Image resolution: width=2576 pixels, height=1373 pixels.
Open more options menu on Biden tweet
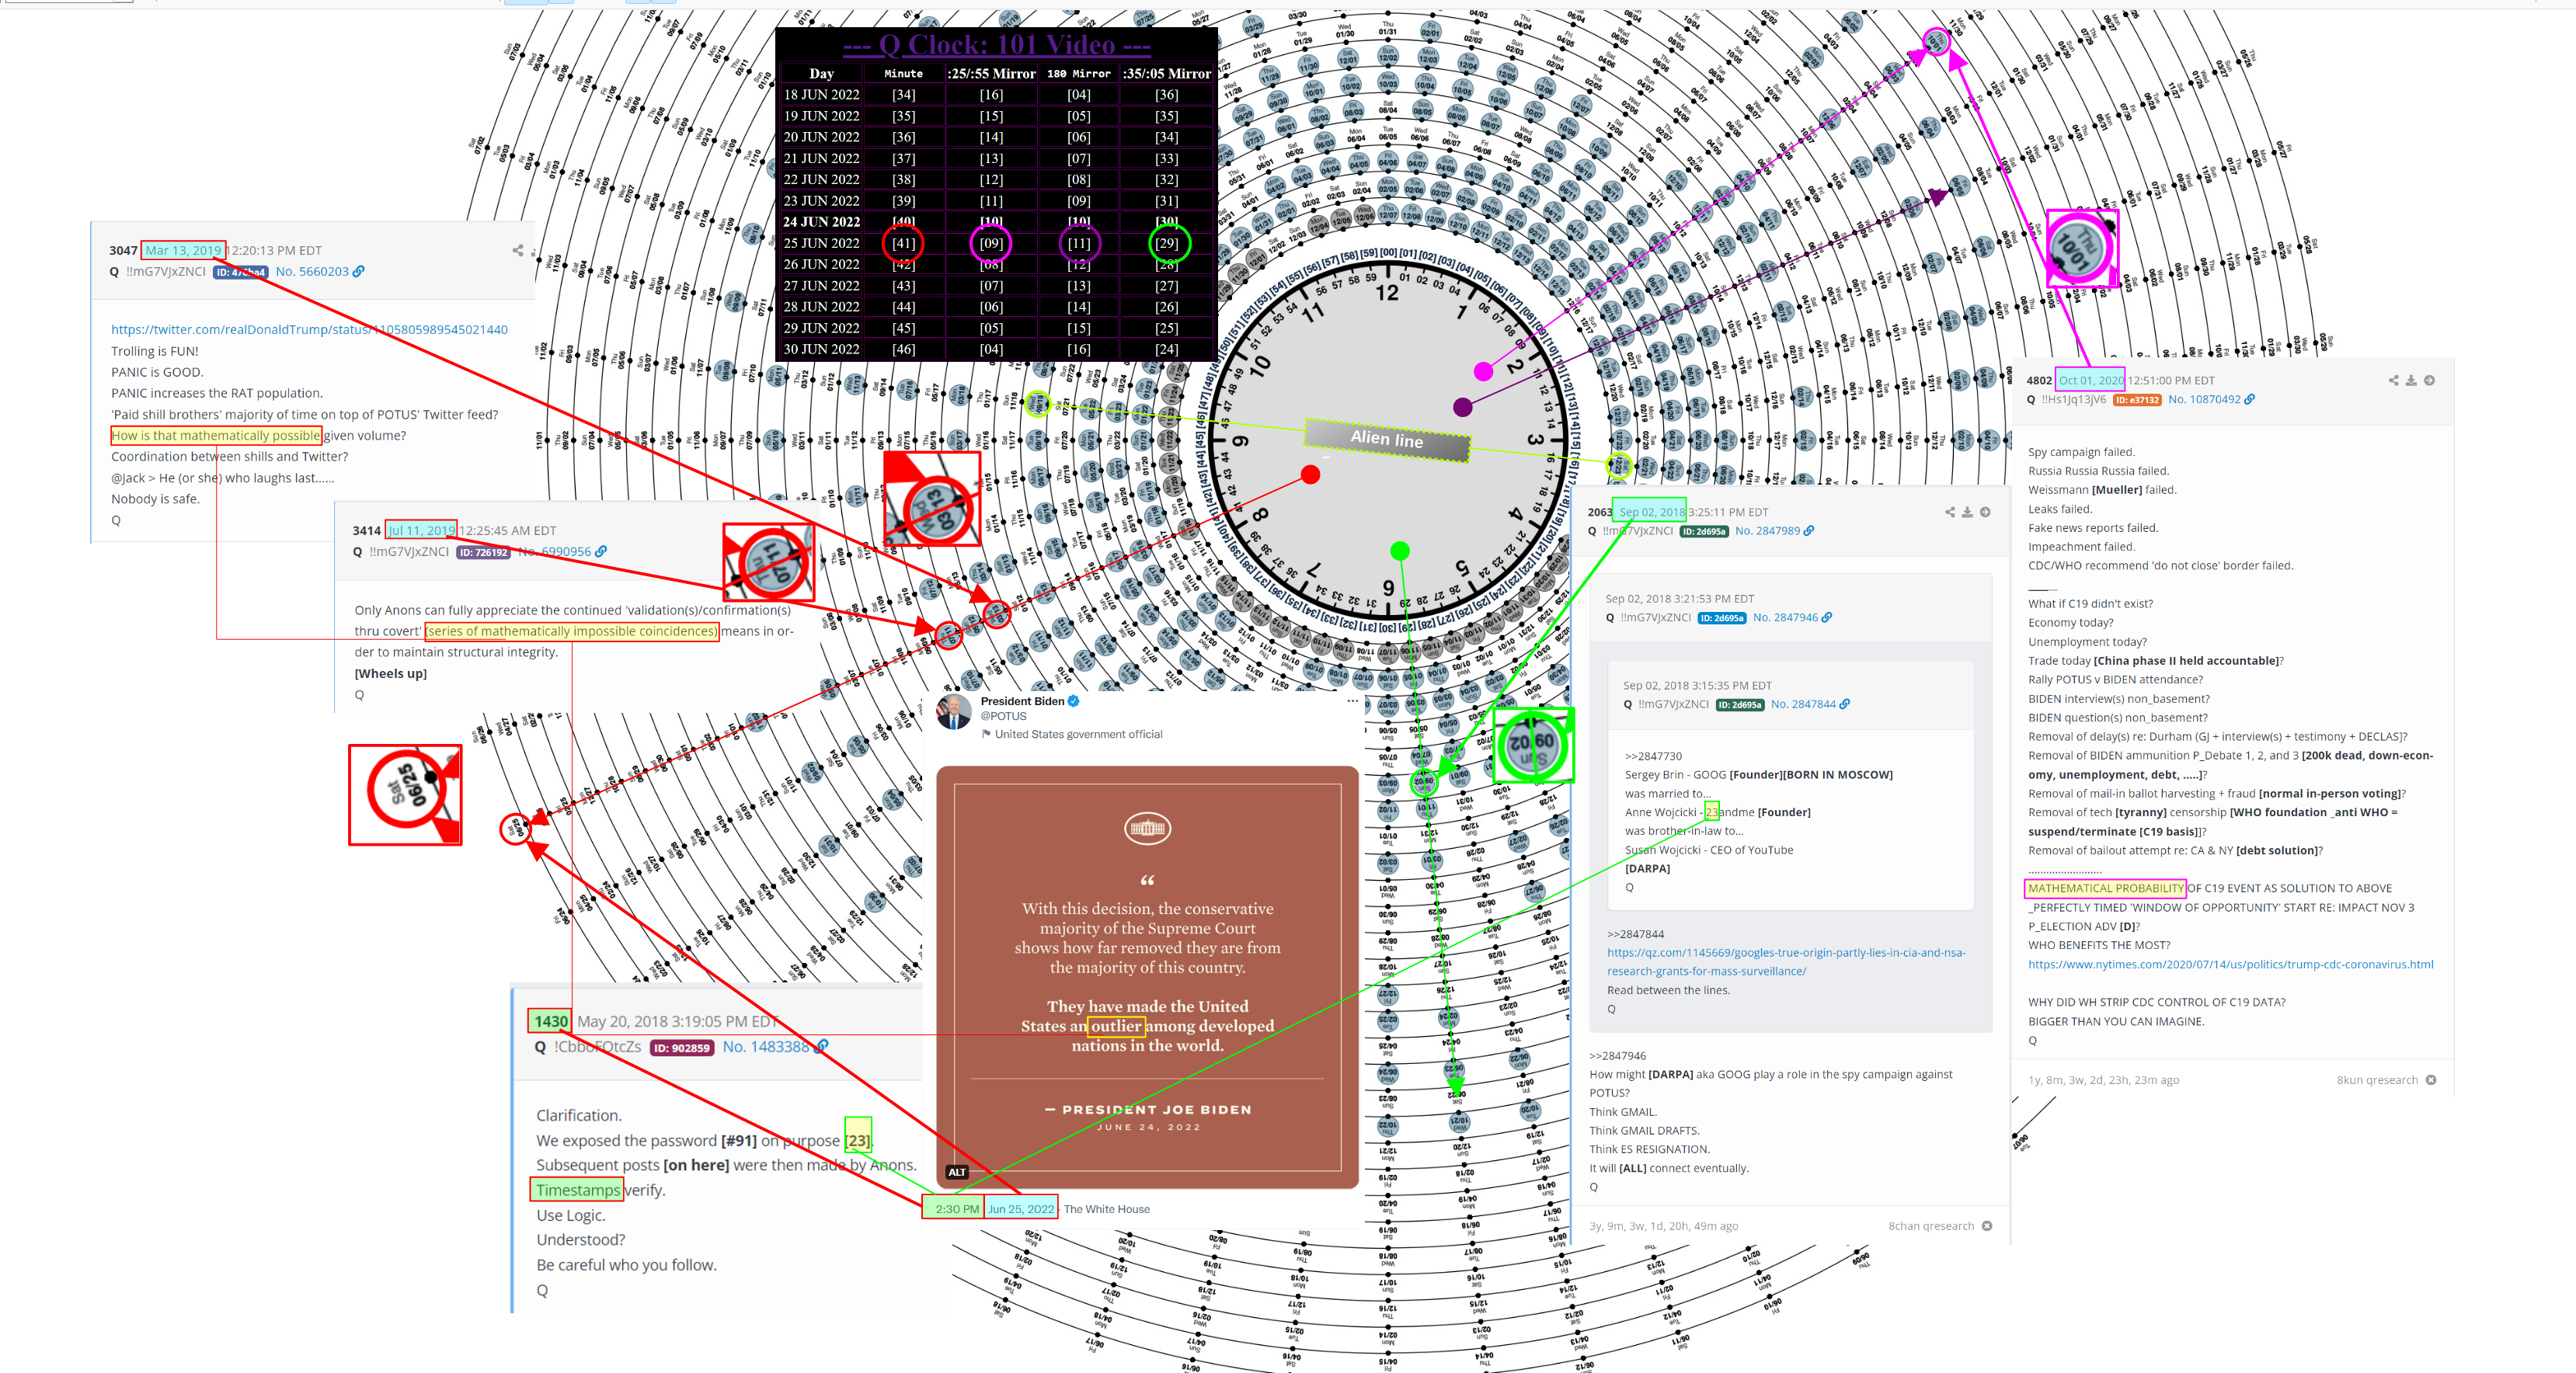point(1353,701)
